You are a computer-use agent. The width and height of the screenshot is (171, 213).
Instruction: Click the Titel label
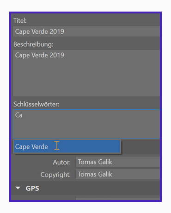(20, 21)
